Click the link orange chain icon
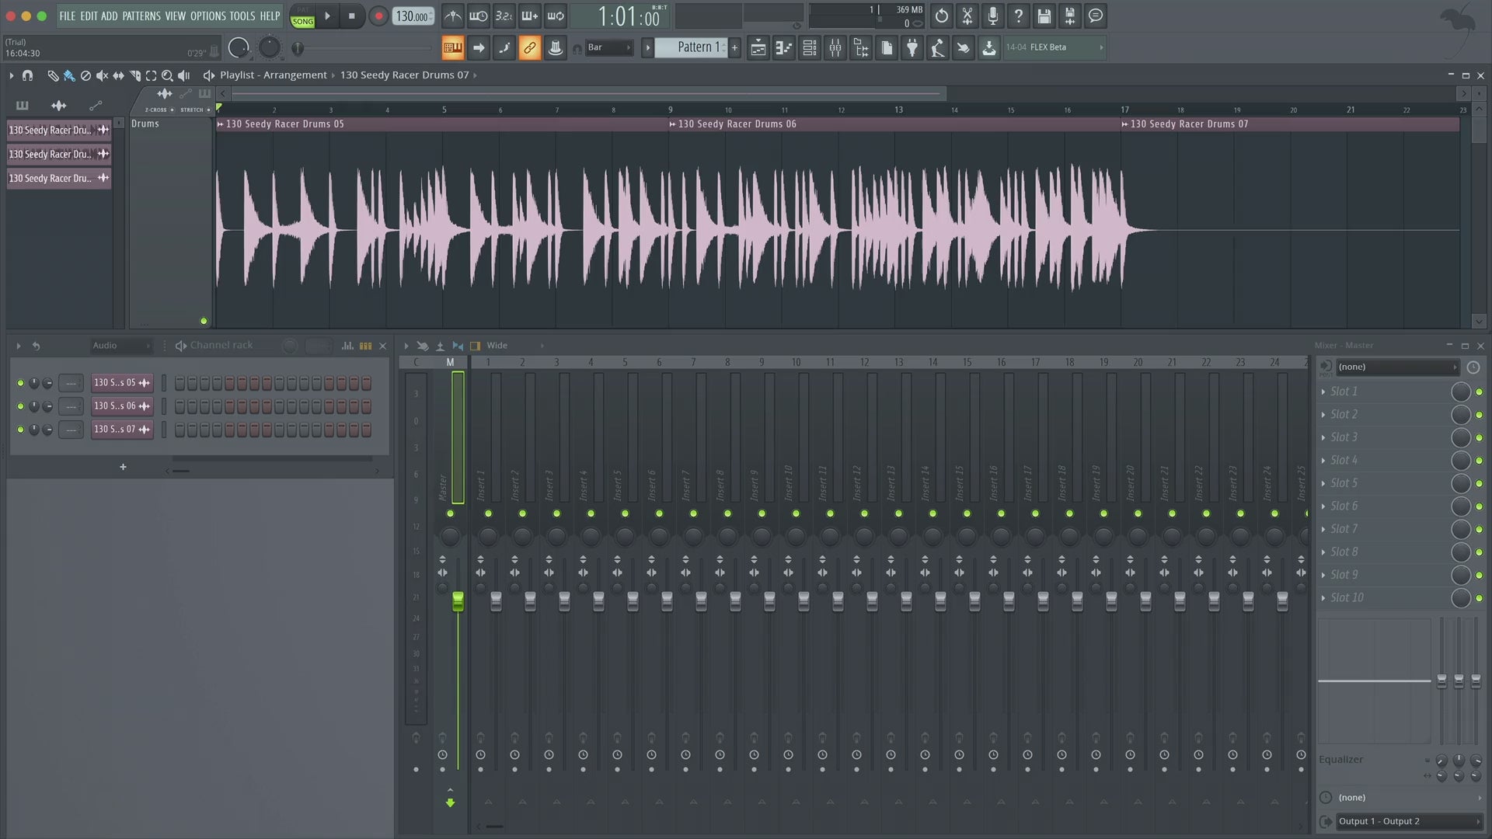1492x839 pixels. coord(529,48)
